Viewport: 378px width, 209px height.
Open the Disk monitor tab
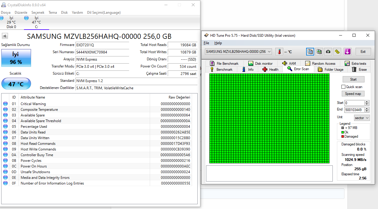pos(260,64)
